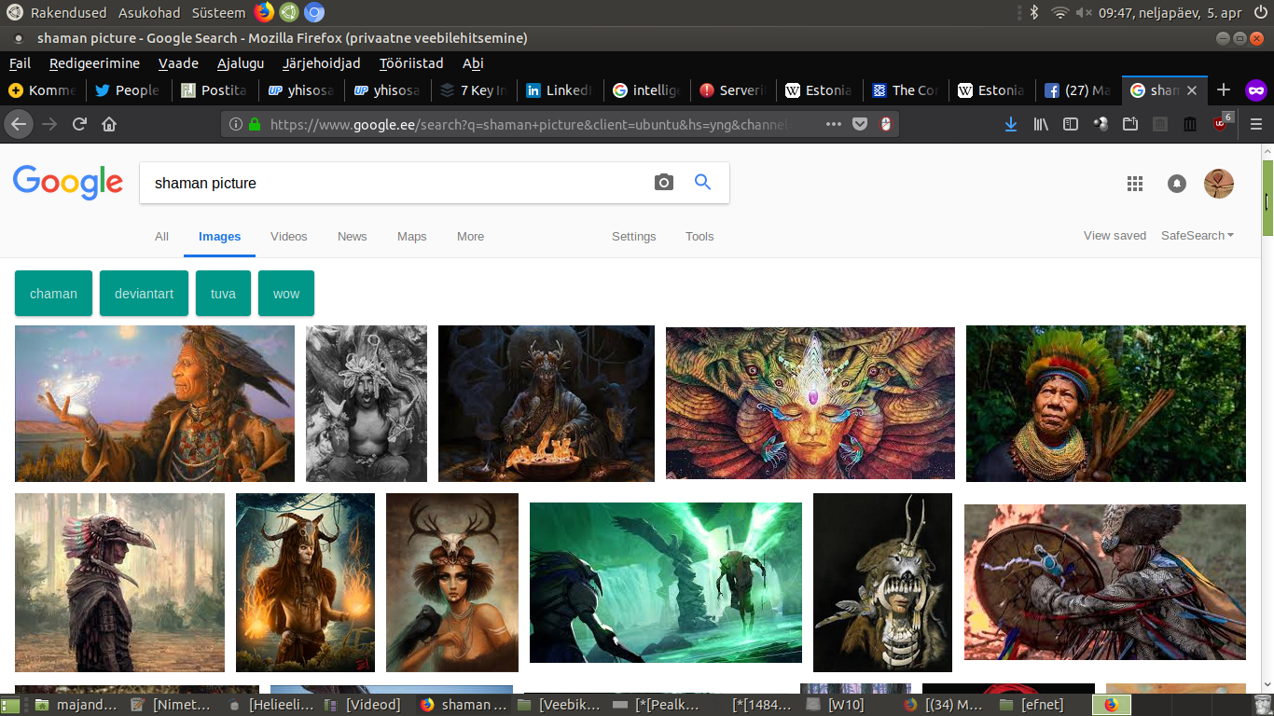
Task: Launch Firefox from the top panel
Action: [264, 12]
